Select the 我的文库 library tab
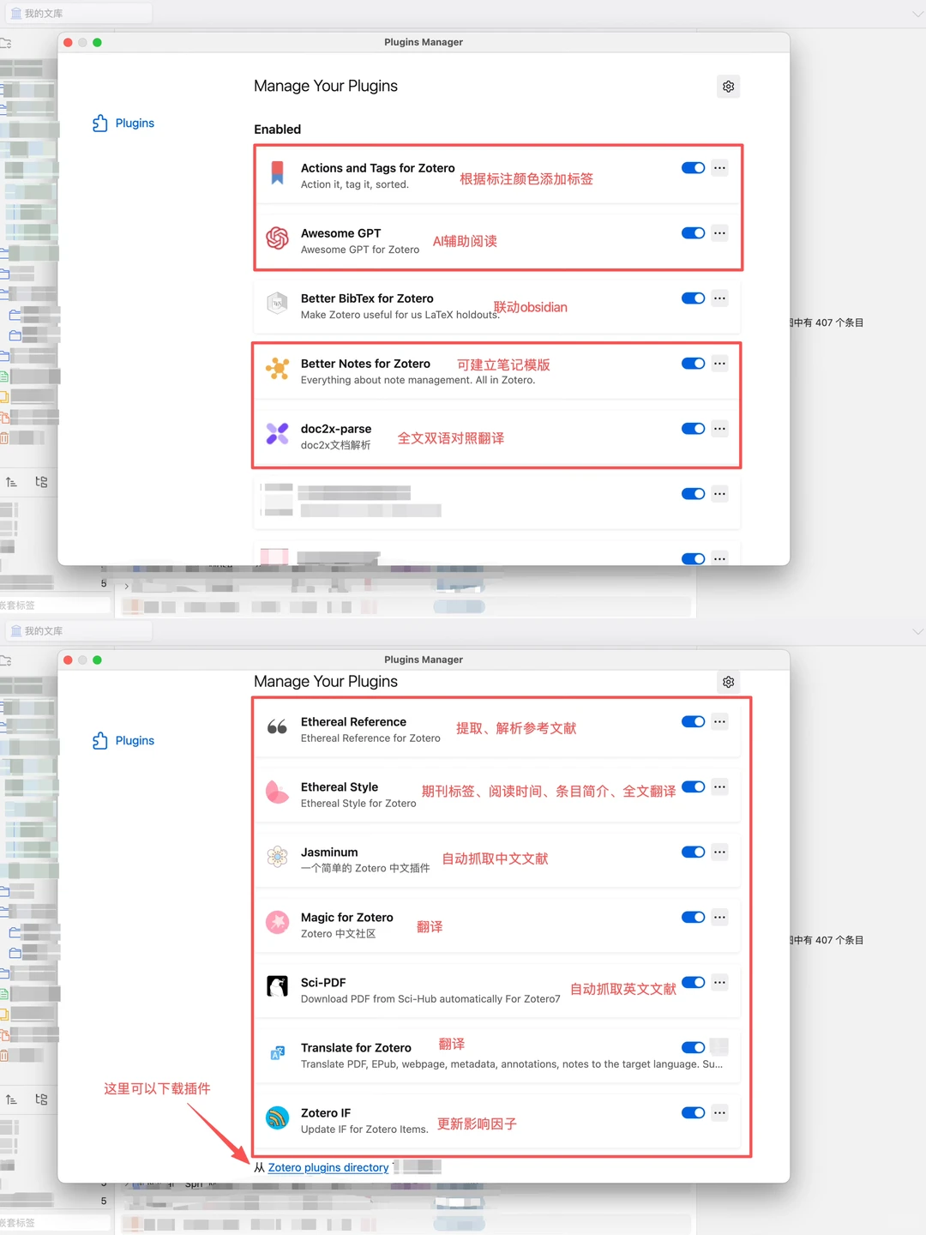926x1235 pixels. 79,13
